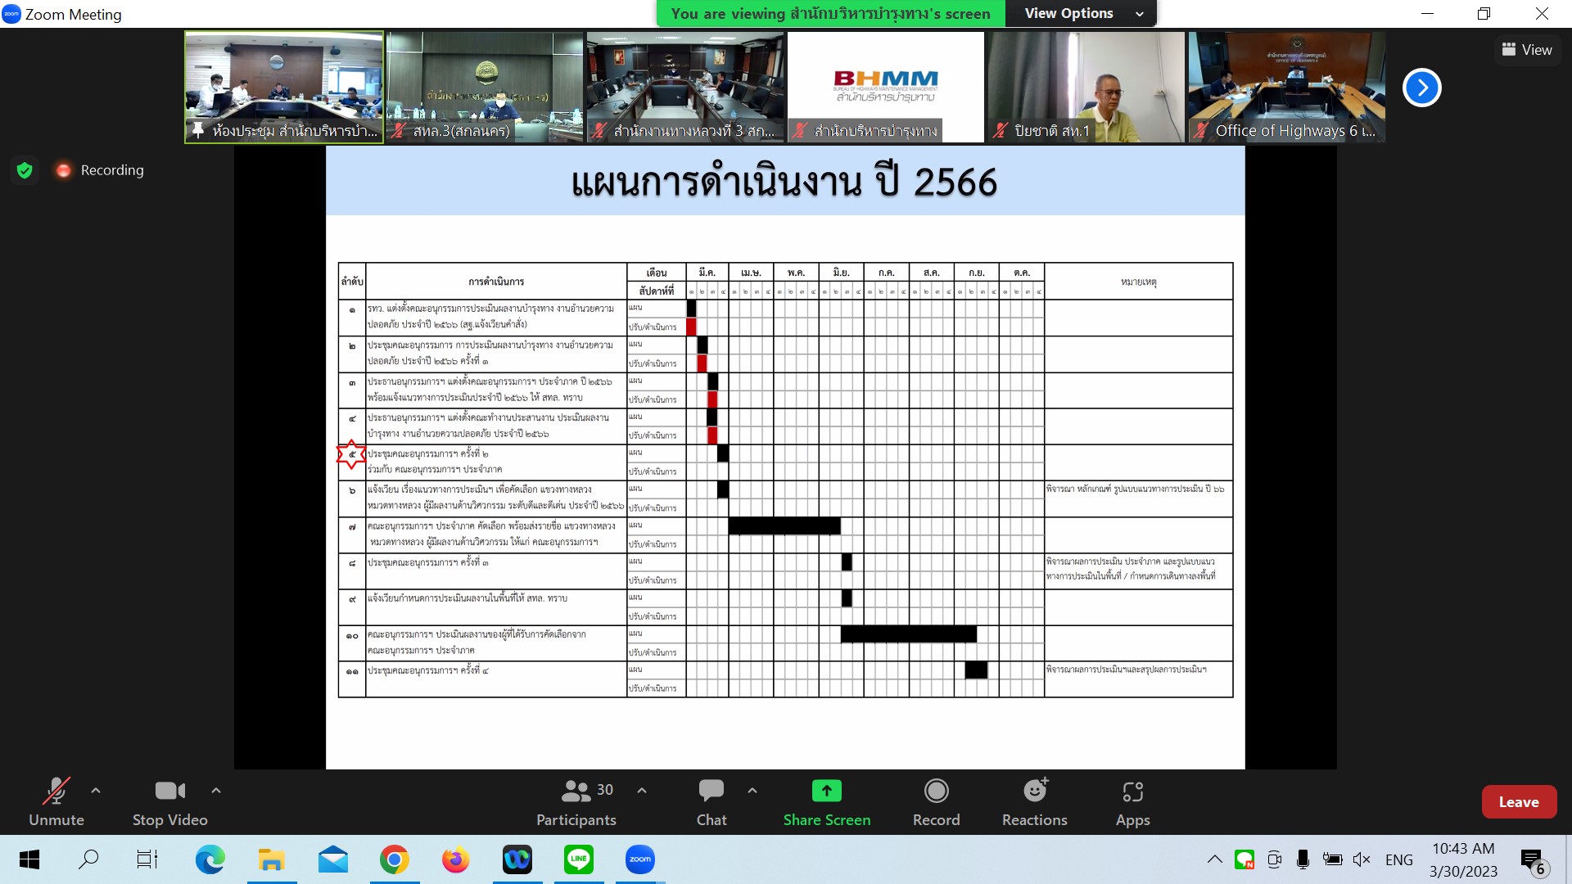Click the Share Screen icon
The height and width of the screenshot is (884, 1572).
point(826,791)
